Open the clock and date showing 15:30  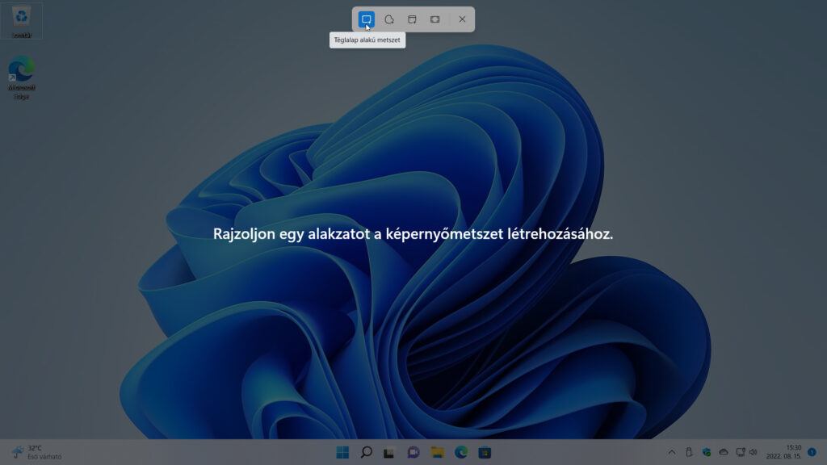click(x=783, y=452)
